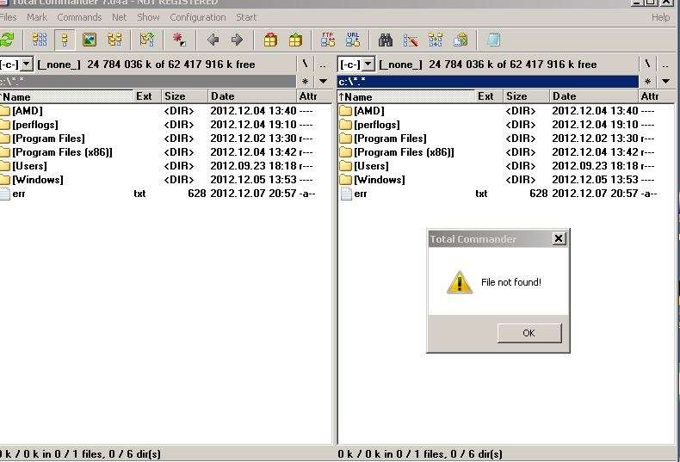Open the Start menu item
This screenshot has height=462, width=680.
(246, 17)
